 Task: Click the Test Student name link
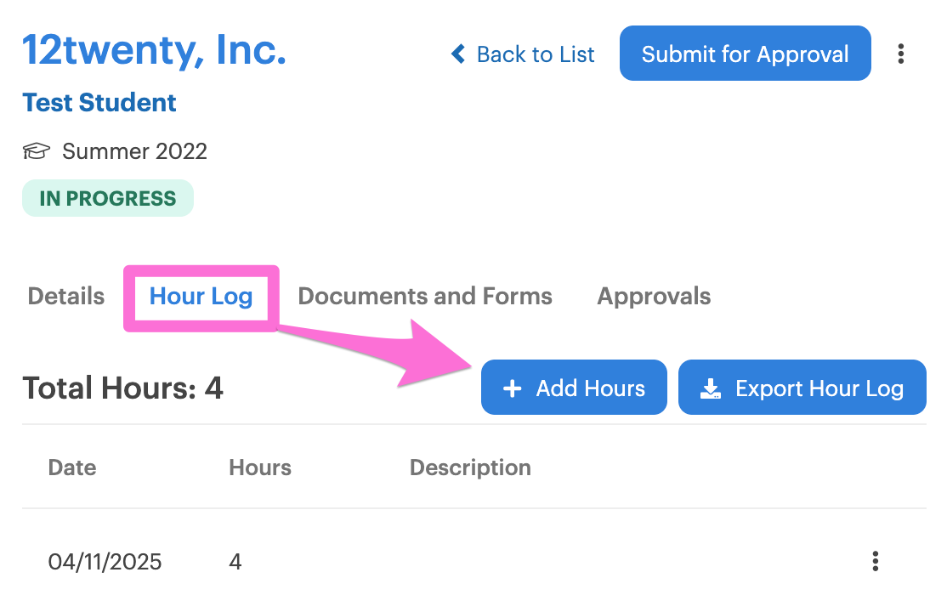click(x=99, y=103)
